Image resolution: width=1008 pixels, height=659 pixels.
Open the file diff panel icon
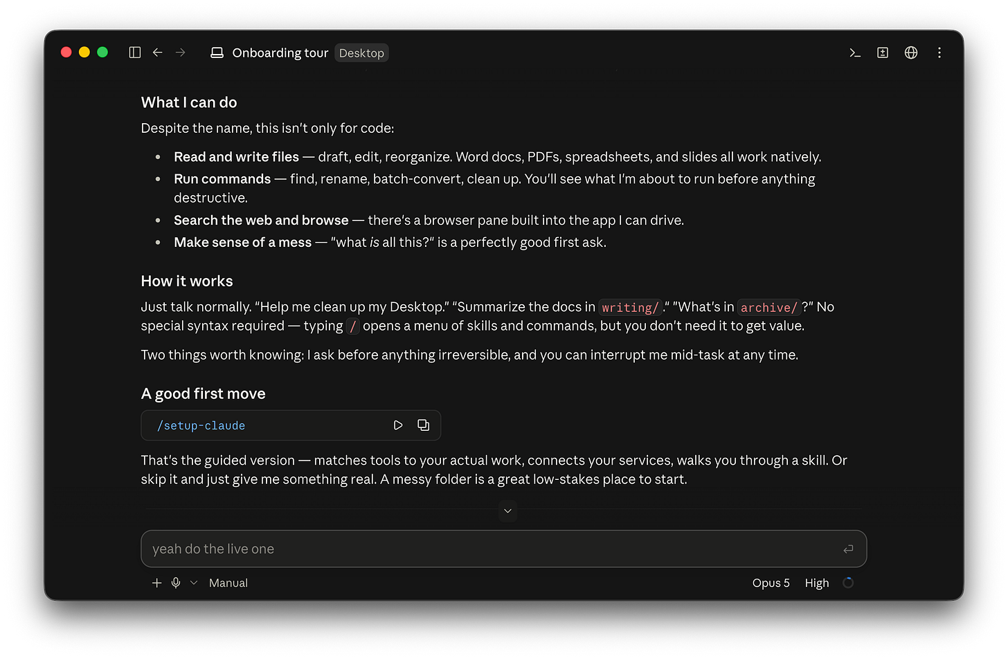[883, 53]
